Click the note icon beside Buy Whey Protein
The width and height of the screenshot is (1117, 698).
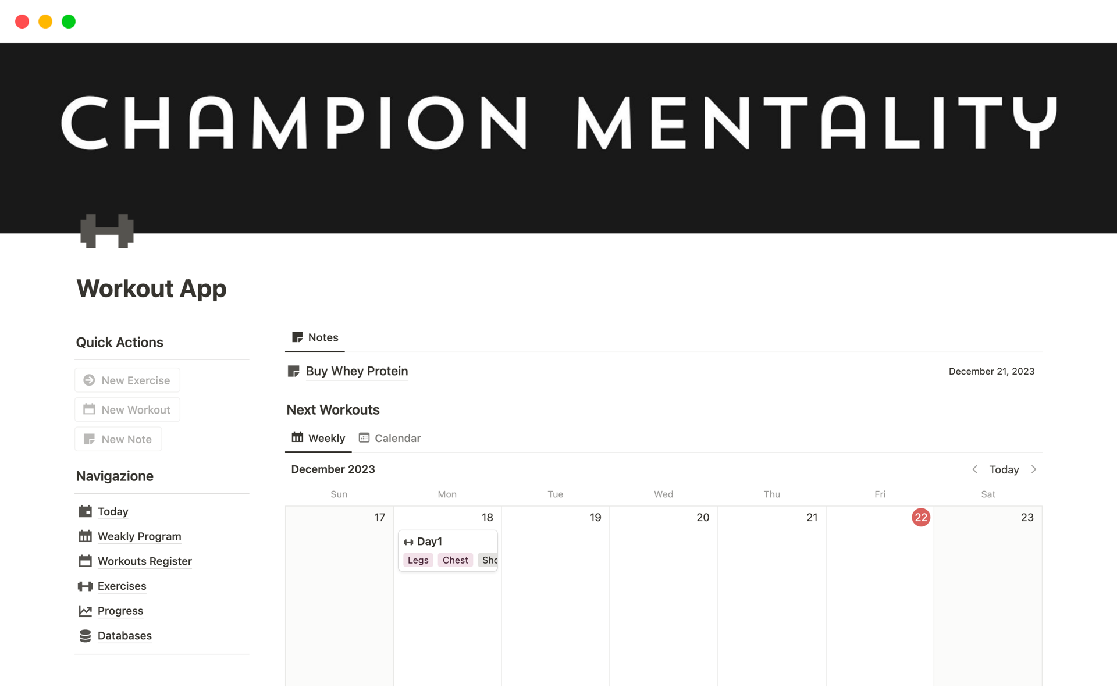(x=294, y=371)
